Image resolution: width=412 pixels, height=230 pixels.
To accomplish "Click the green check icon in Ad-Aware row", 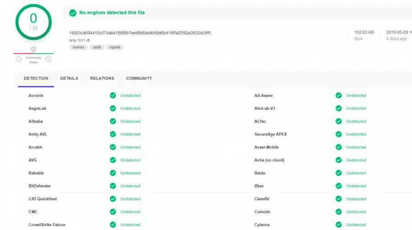I will pos(339,95).
